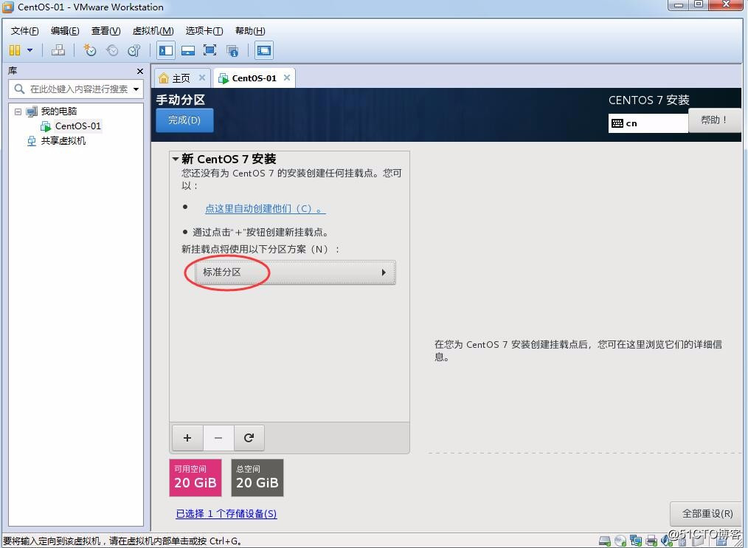748x548 pixels.
Task: Click the console view icon in toolbar
Action: [x=264, y=50]
